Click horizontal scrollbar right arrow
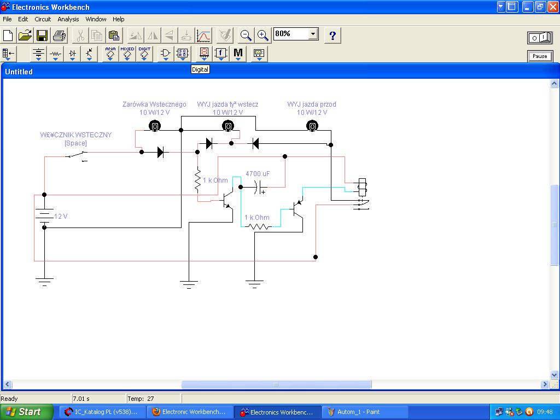The height and width of the screenshot is (420, 560). [545, 384]
